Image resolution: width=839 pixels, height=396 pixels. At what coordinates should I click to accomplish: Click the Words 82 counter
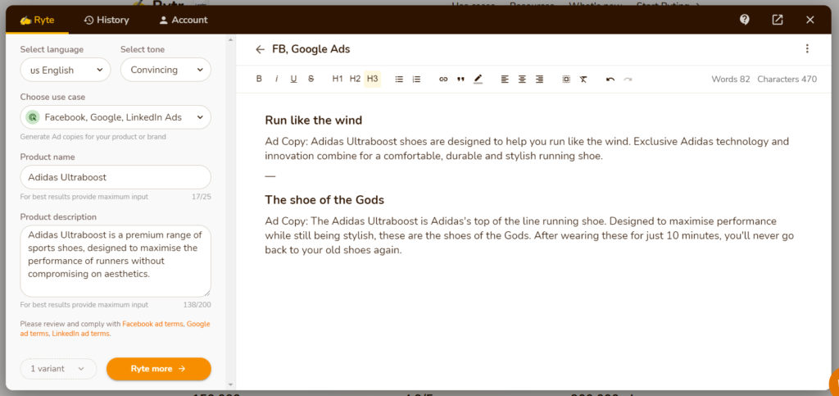[x=731, y=80]
